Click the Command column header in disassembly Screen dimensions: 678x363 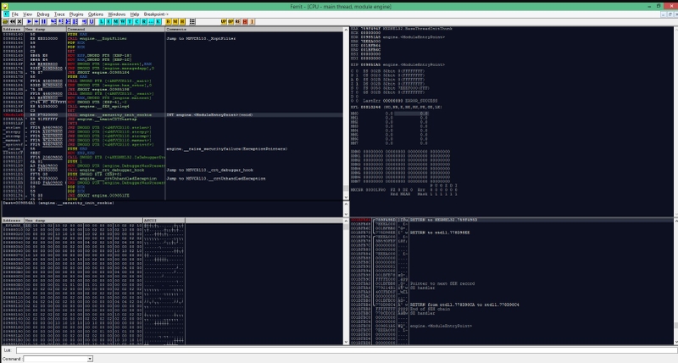[115, 30]
